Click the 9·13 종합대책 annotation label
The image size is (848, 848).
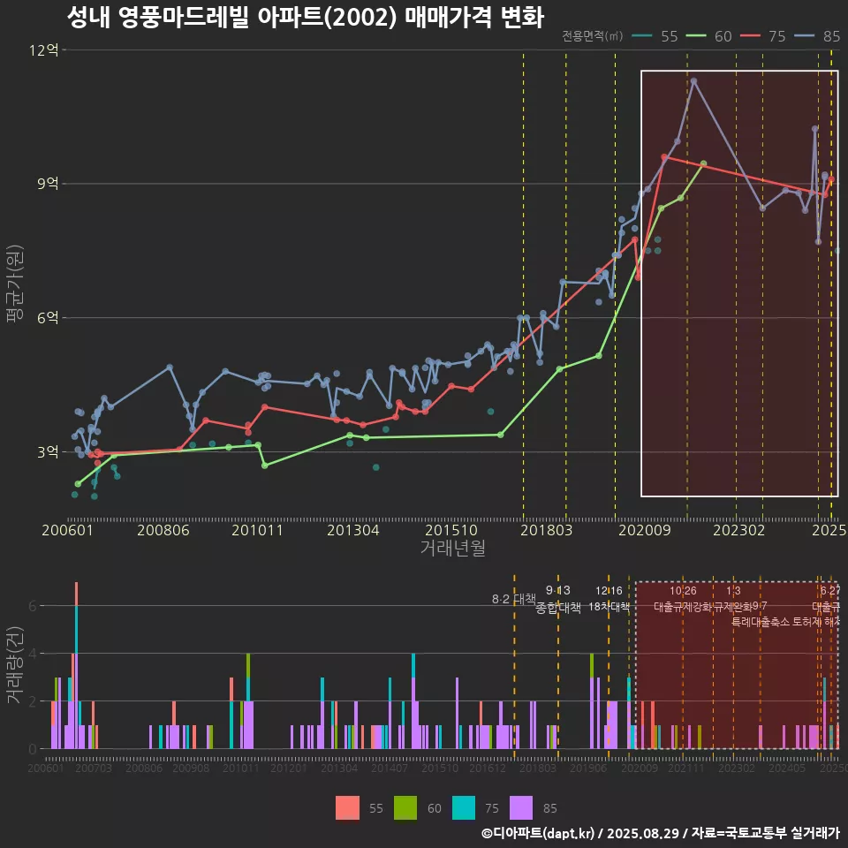point(558,599)
